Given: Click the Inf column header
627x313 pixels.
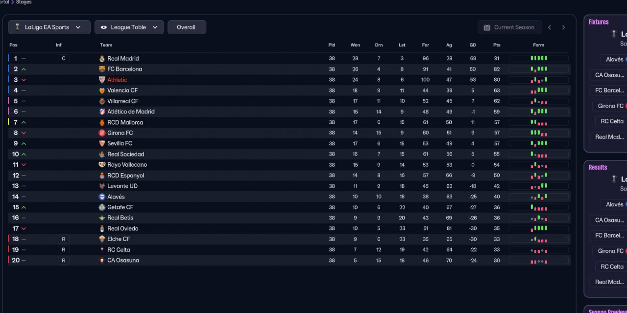Looking at the screenshot, I should pos(59,45).
